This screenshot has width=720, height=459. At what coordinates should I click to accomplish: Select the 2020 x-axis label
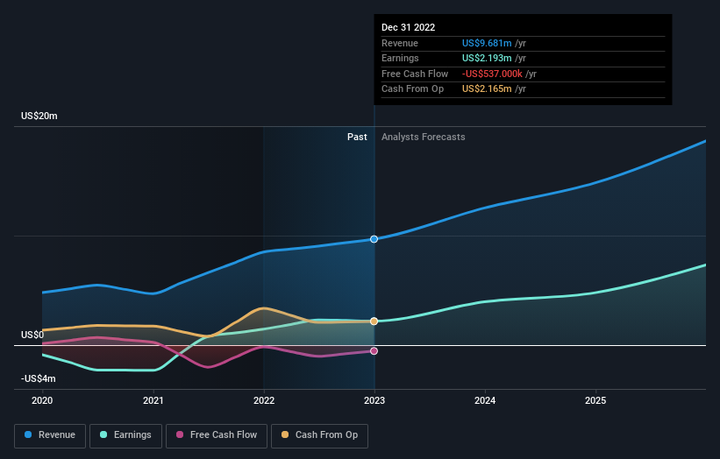coord(42,400)
